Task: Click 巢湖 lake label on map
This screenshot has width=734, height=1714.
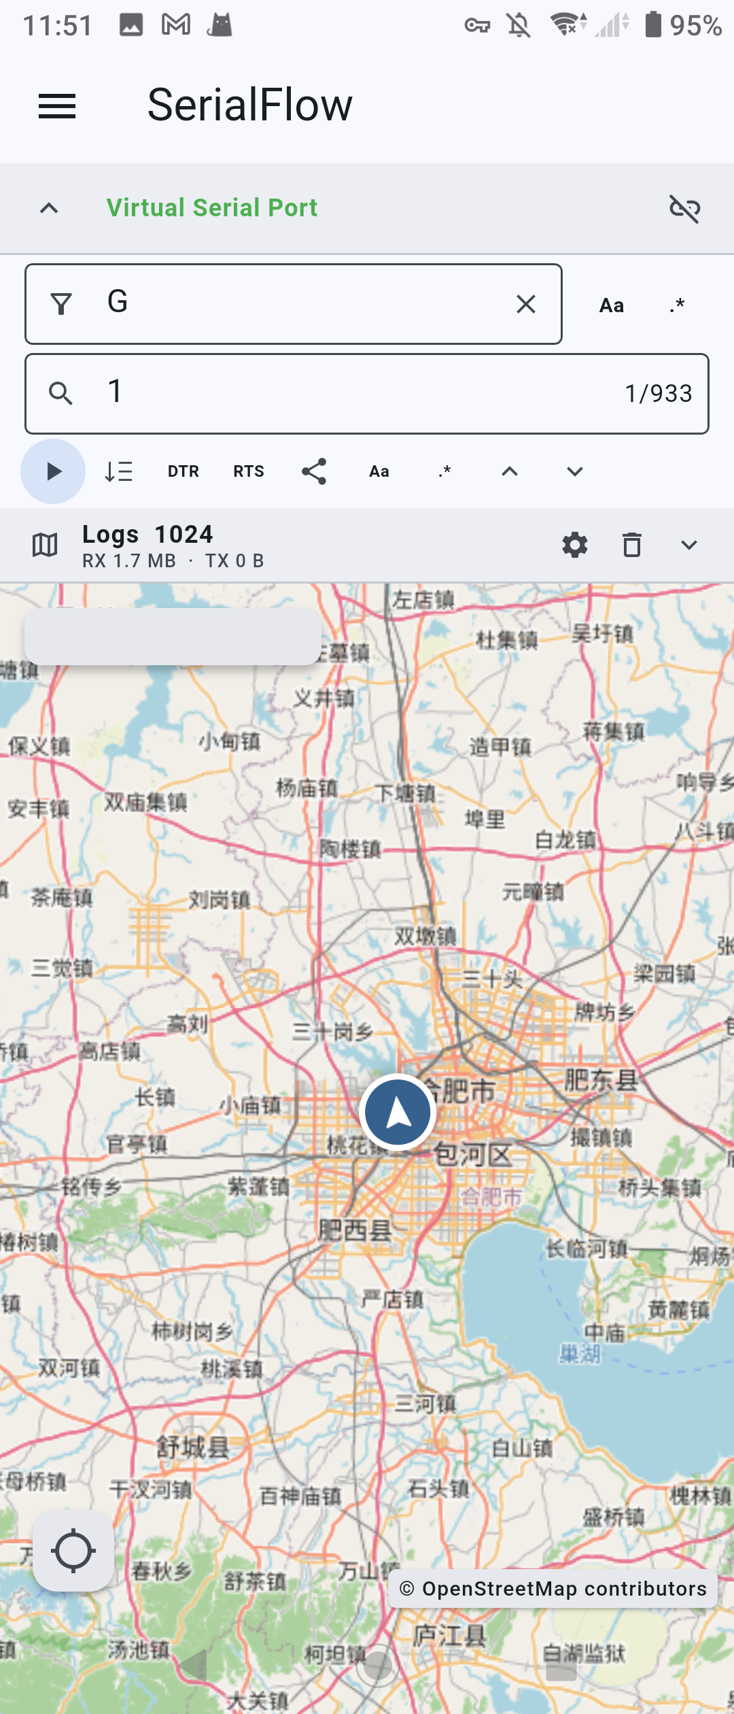Action: tap(580, 1354)
